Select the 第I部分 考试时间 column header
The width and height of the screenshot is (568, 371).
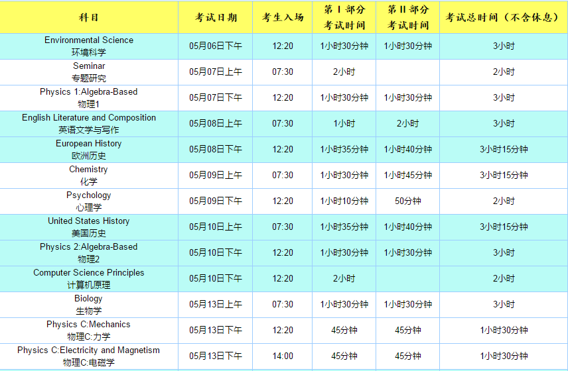coord(344,17)
